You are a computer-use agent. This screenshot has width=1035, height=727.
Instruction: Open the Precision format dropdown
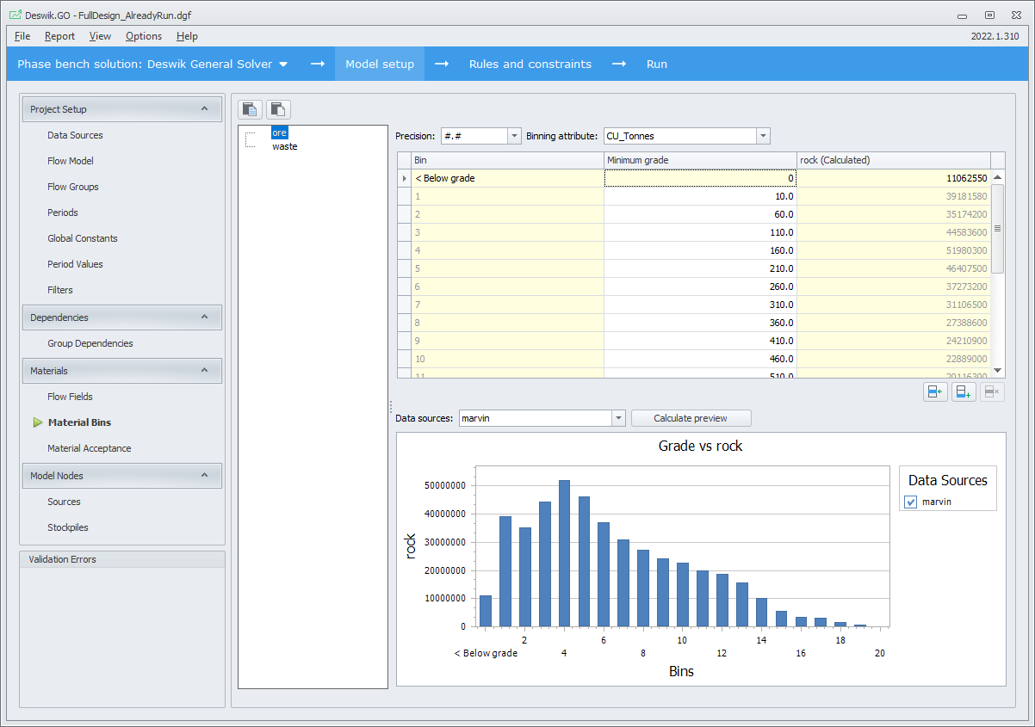pos(514,136)
